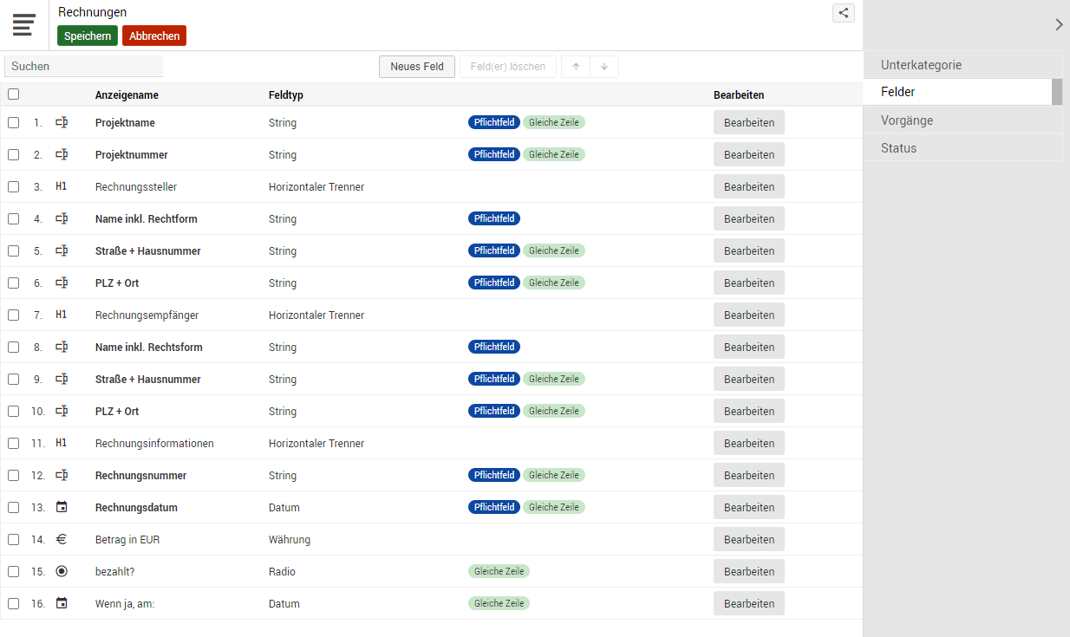1070x637 pixels.
Task: Click the string icon for Straße + Hausnummer row 9
Action: [62, 379]
